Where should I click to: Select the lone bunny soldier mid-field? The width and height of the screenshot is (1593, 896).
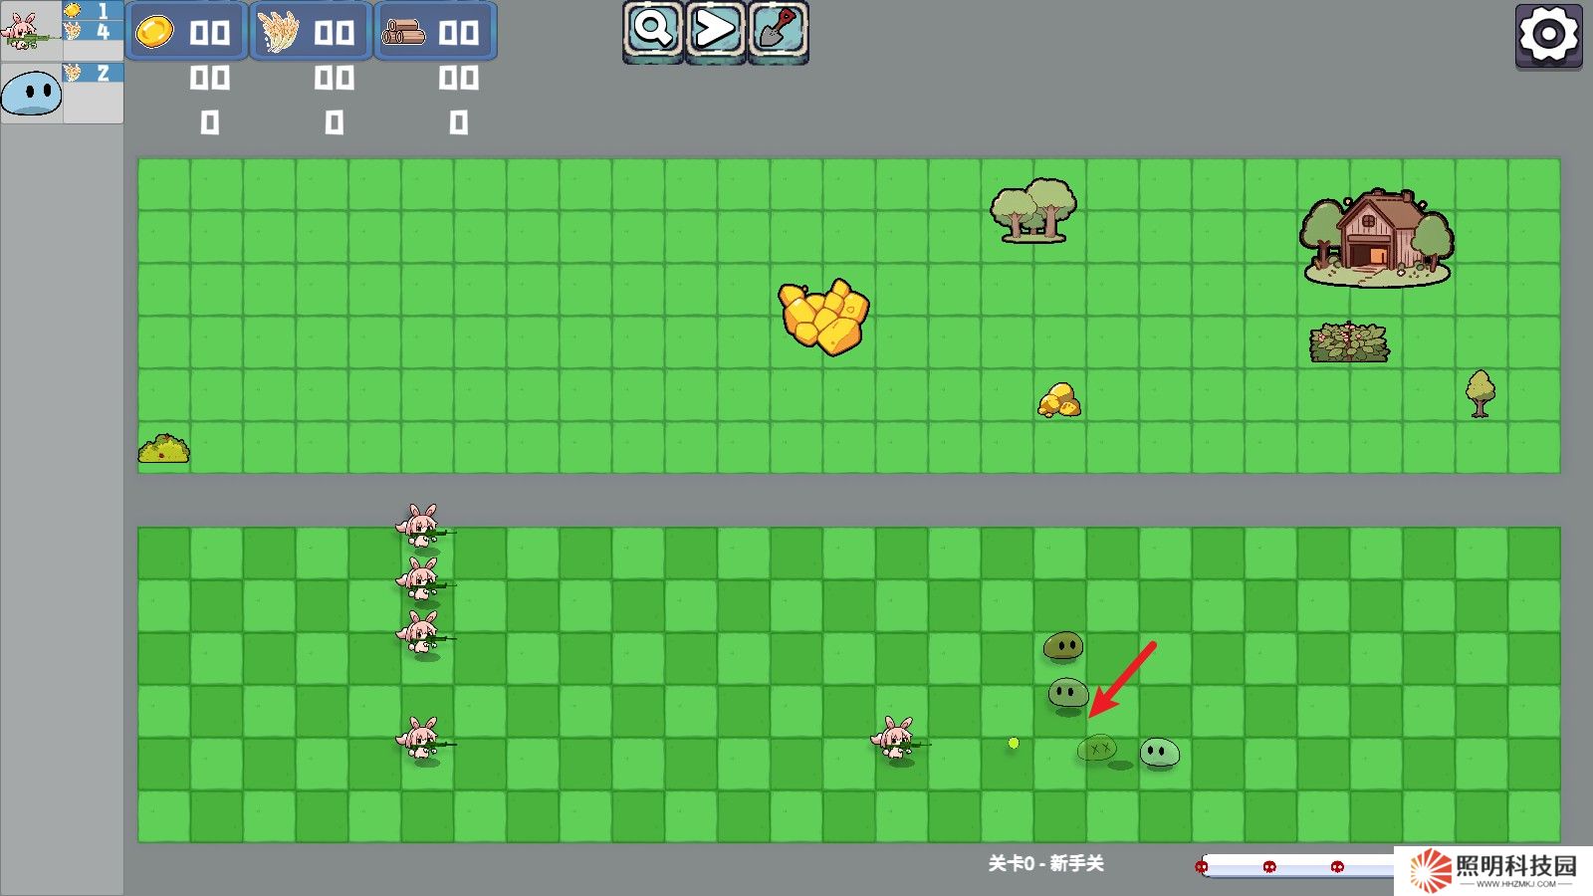[x=896, y=741]
